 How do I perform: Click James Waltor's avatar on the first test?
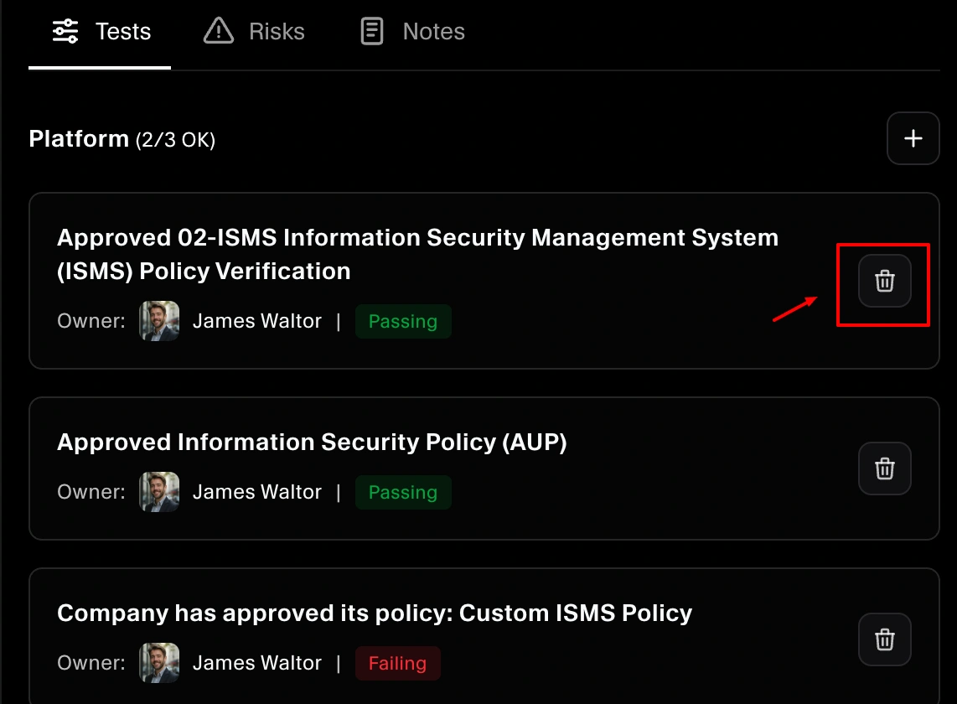pos(158,321)
